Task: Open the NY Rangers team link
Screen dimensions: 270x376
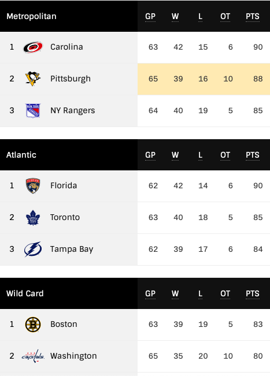Action: [73, 110]
